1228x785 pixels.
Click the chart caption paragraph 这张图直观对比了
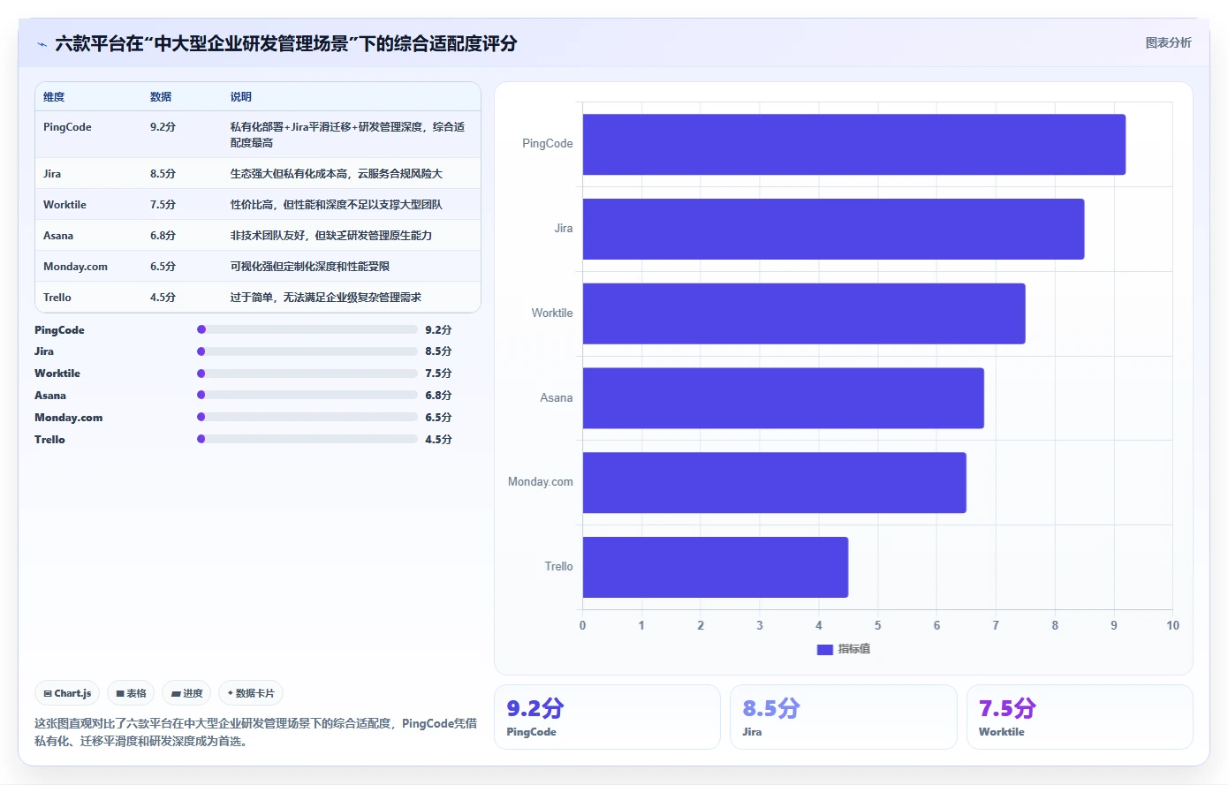pyautogui.click(x=255, y=732)
